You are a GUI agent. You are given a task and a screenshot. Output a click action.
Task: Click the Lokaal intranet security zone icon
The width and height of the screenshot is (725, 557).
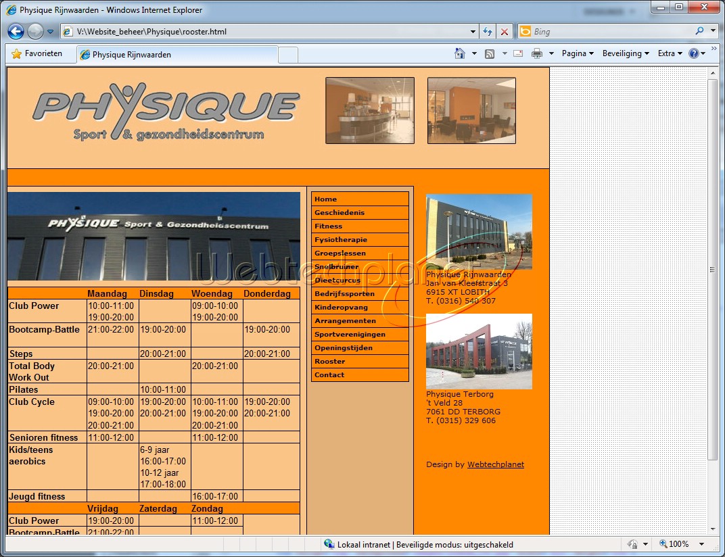[x=329, y=544]
